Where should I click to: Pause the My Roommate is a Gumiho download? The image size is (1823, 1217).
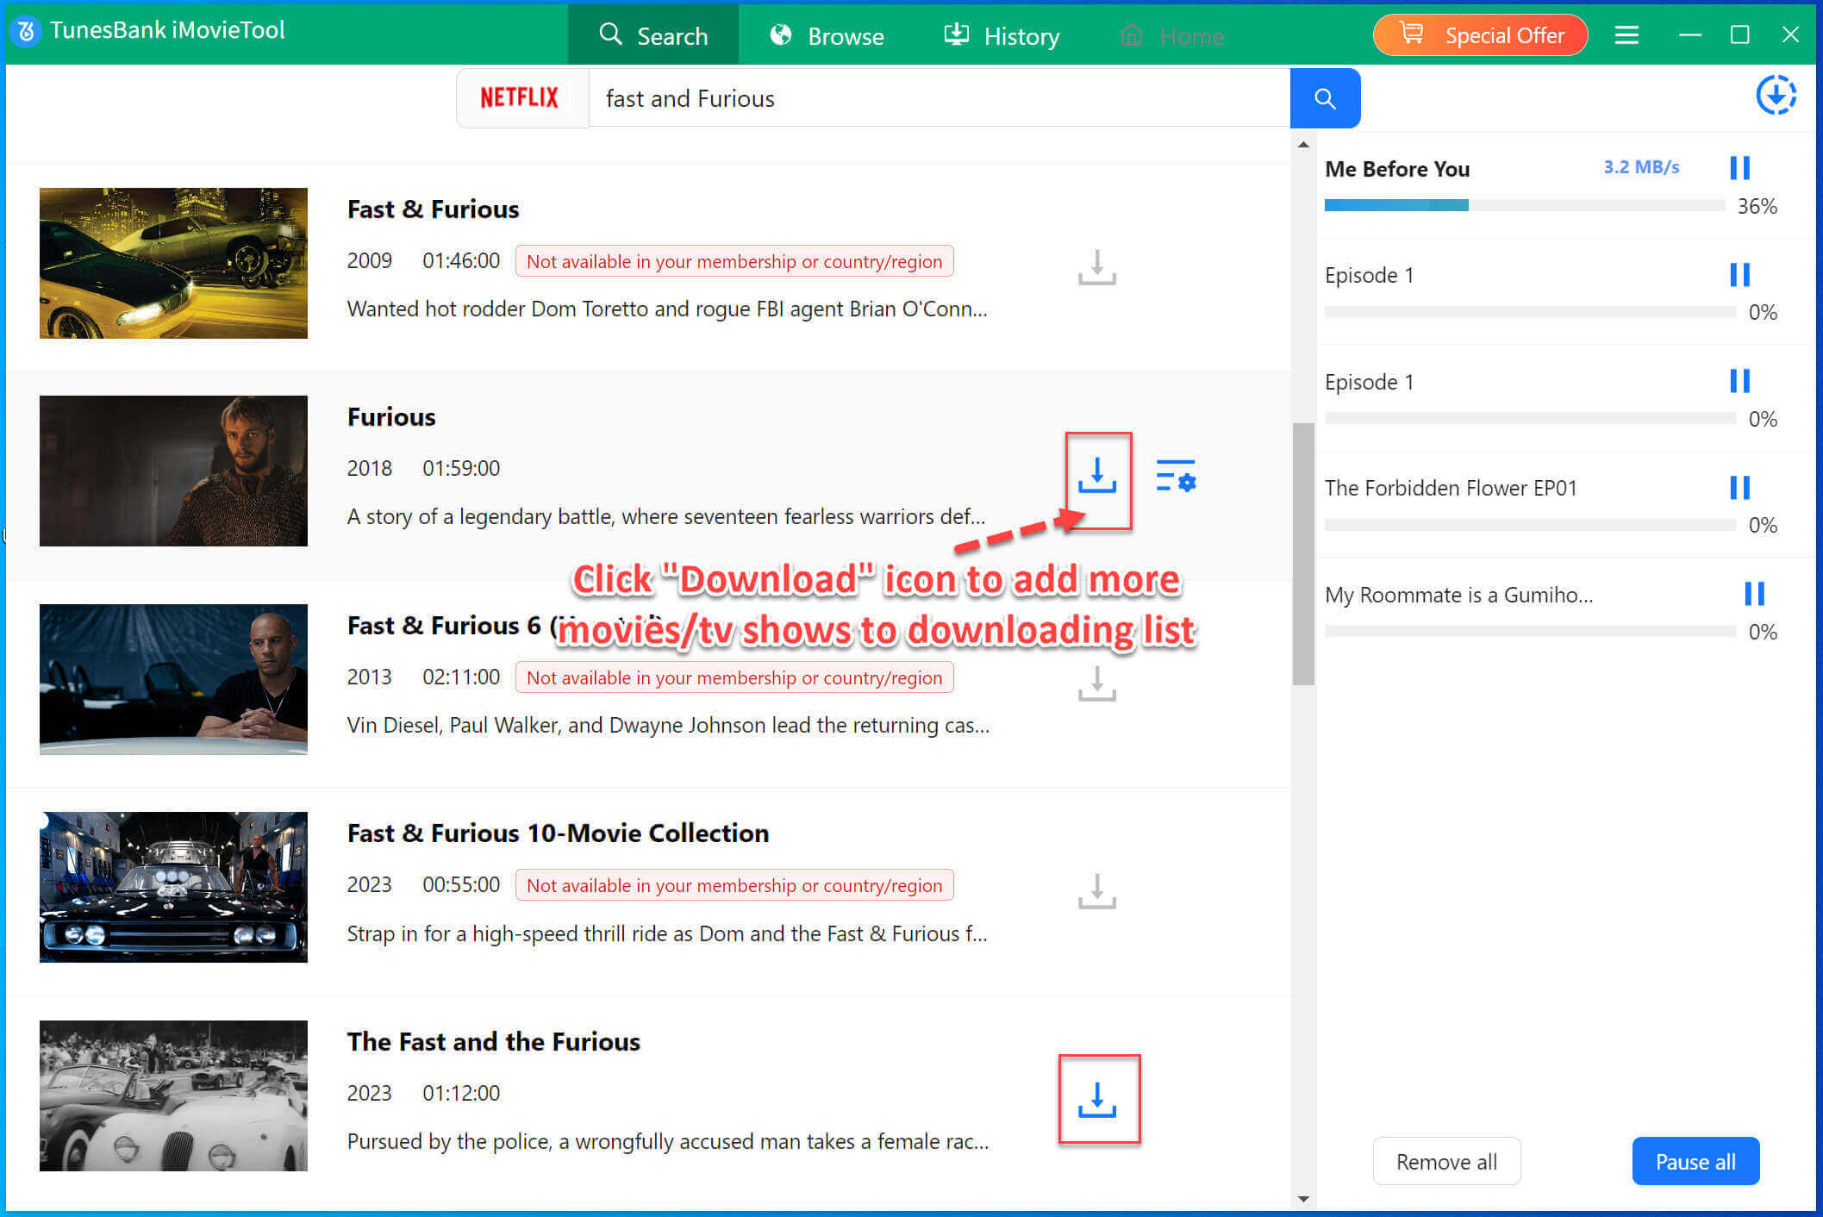coord(1755,594)
